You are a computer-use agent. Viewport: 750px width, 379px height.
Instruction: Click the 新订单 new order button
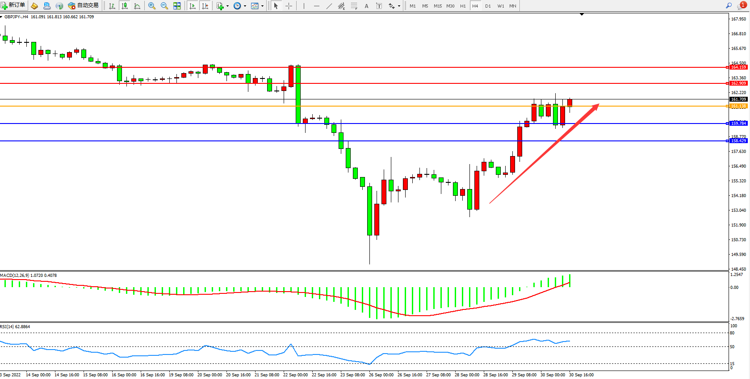13,5
